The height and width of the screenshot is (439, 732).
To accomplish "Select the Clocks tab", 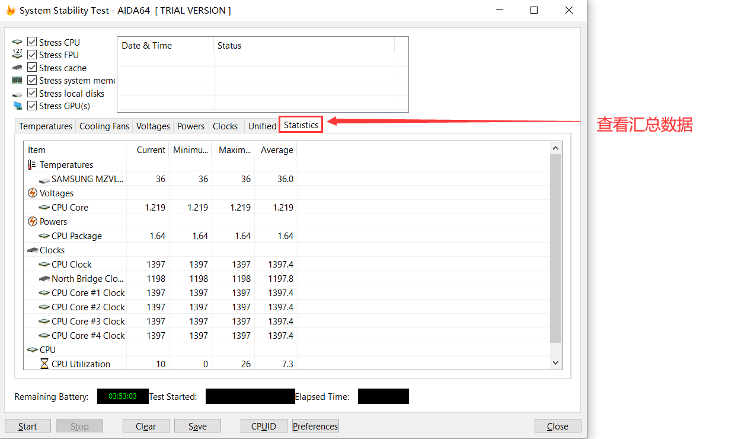I will 225,126.
